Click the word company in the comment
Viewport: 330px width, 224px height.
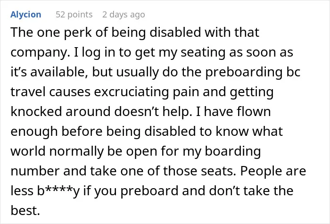(40, 53)
